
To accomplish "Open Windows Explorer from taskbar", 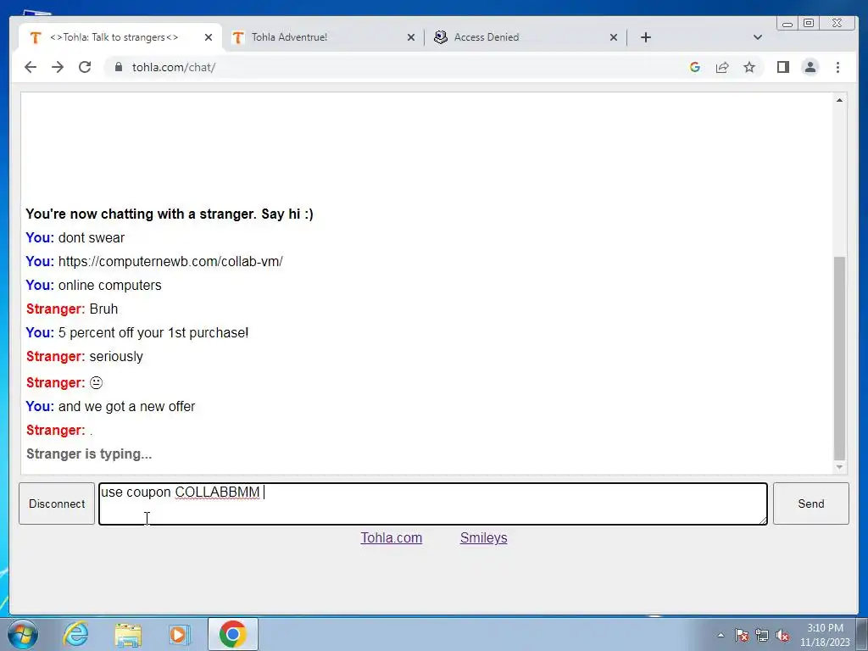I will [128, 634].
